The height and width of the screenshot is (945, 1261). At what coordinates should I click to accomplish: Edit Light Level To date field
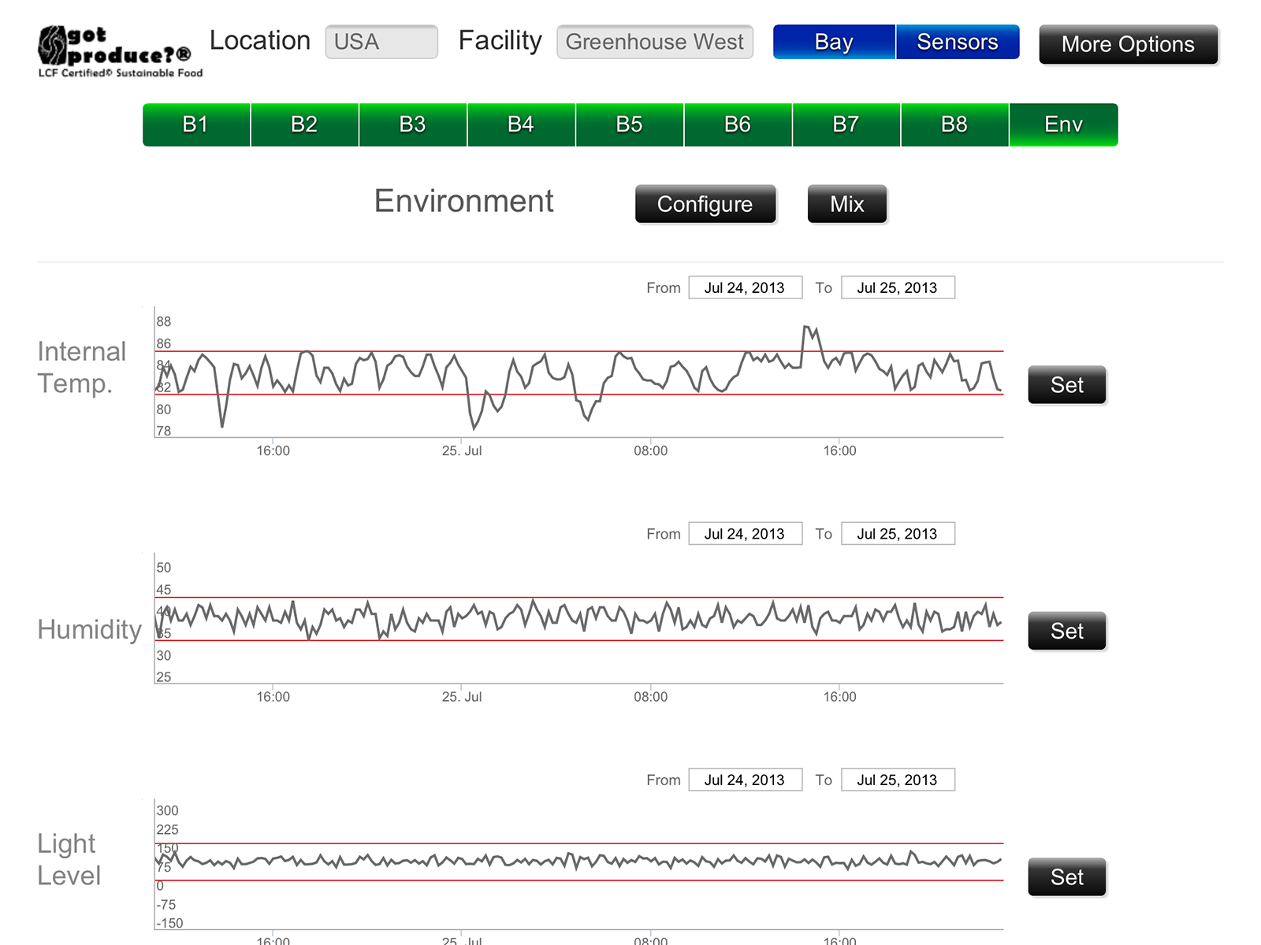[898, 780]
